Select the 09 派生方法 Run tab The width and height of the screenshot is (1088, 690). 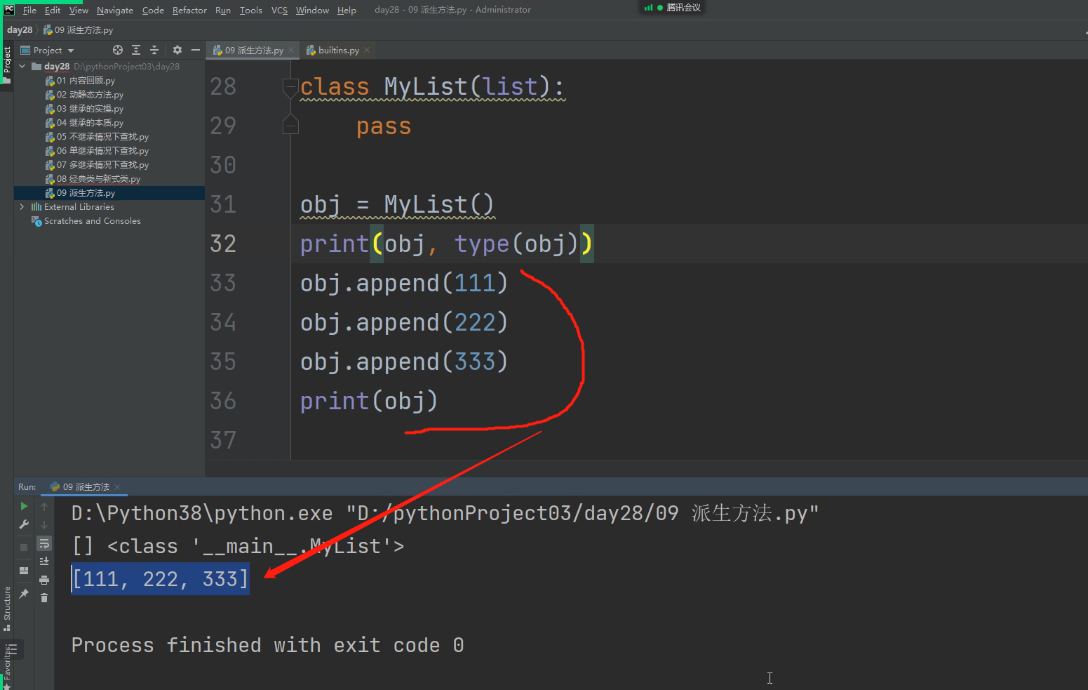85,487
